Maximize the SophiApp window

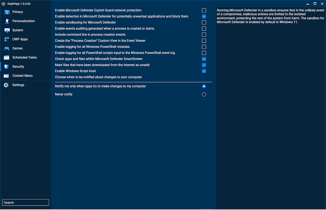pos(315,4)
